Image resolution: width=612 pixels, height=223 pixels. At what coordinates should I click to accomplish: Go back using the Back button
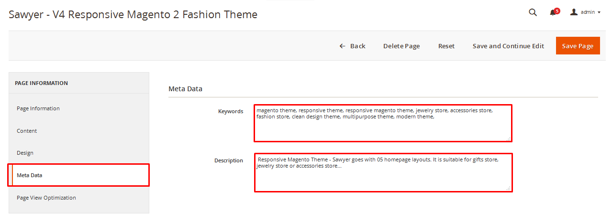click(x=352, y=46)
